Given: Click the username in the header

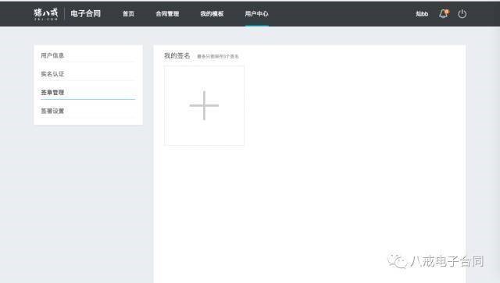Looking at the screenshot, I should click(x=422, y=14).
